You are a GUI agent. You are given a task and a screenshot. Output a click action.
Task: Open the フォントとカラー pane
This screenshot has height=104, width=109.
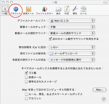point(44,11)
